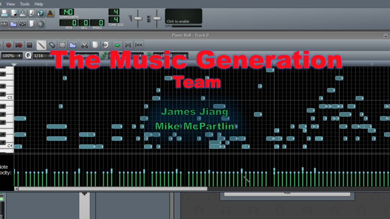Select the dashed-square Select mode tool
The image size is (390, 219).
[62, 45]
